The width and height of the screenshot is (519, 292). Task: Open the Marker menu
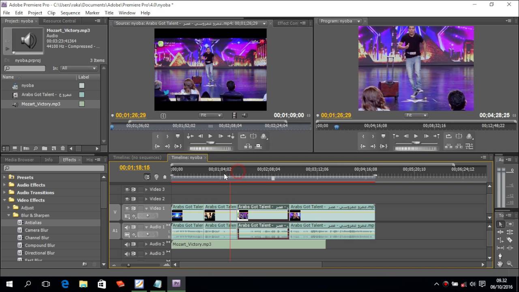pyautogui.click(x=92, y=13)
